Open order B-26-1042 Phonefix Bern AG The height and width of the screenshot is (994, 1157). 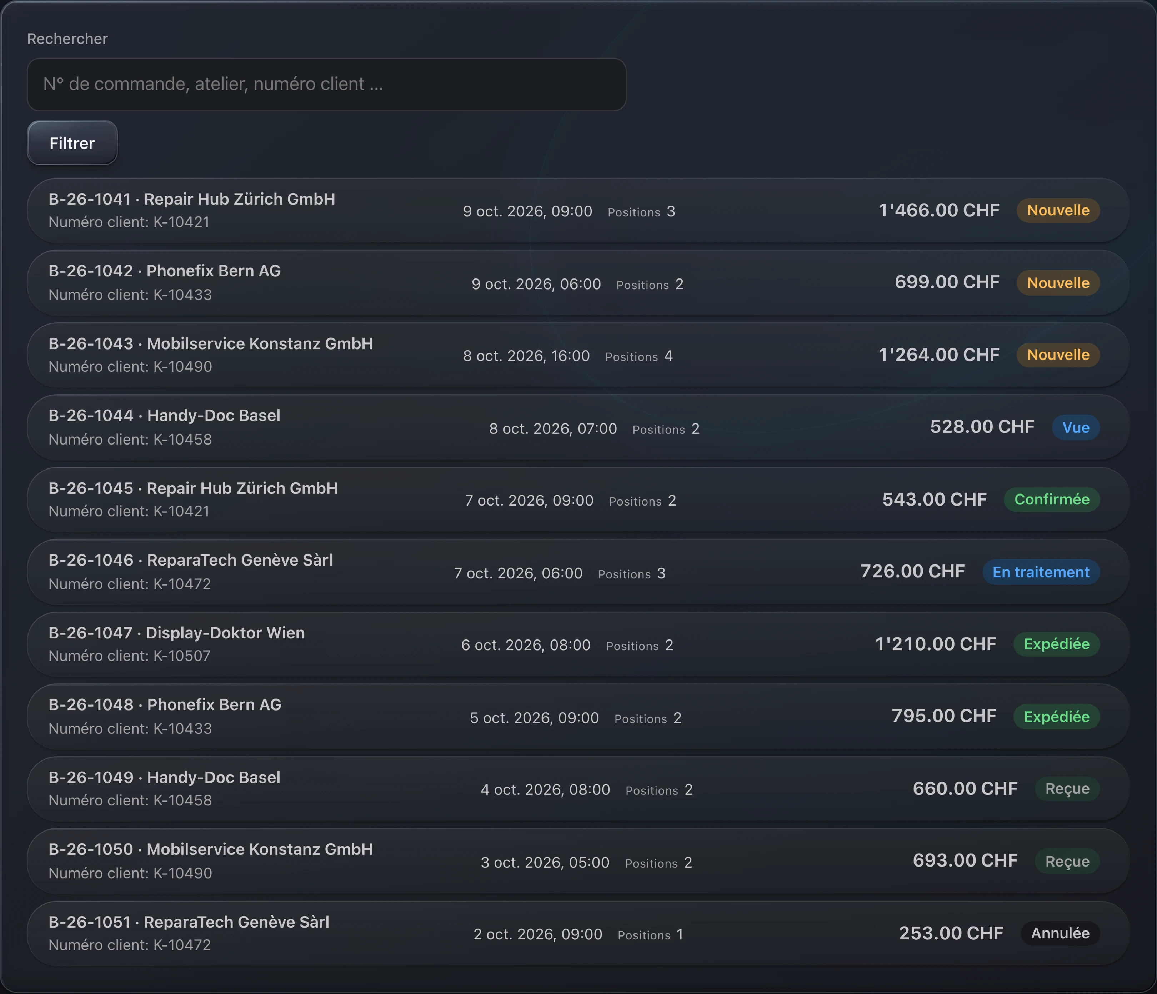[x=578, y=282]
